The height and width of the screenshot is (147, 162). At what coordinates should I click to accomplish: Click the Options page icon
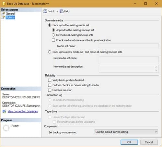tap(3, 18)
